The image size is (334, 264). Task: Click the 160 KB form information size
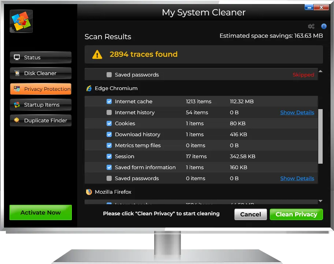(238, 167)
